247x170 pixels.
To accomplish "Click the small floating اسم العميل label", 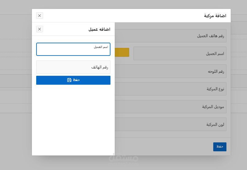I will coord(101,47).
